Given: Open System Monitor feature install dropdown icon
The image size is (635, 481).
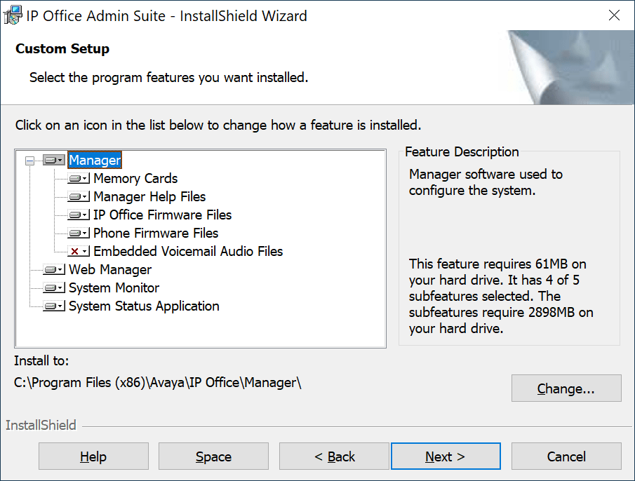Looking at the screenshot, I should pyautogui.click(x=54, y=287).
